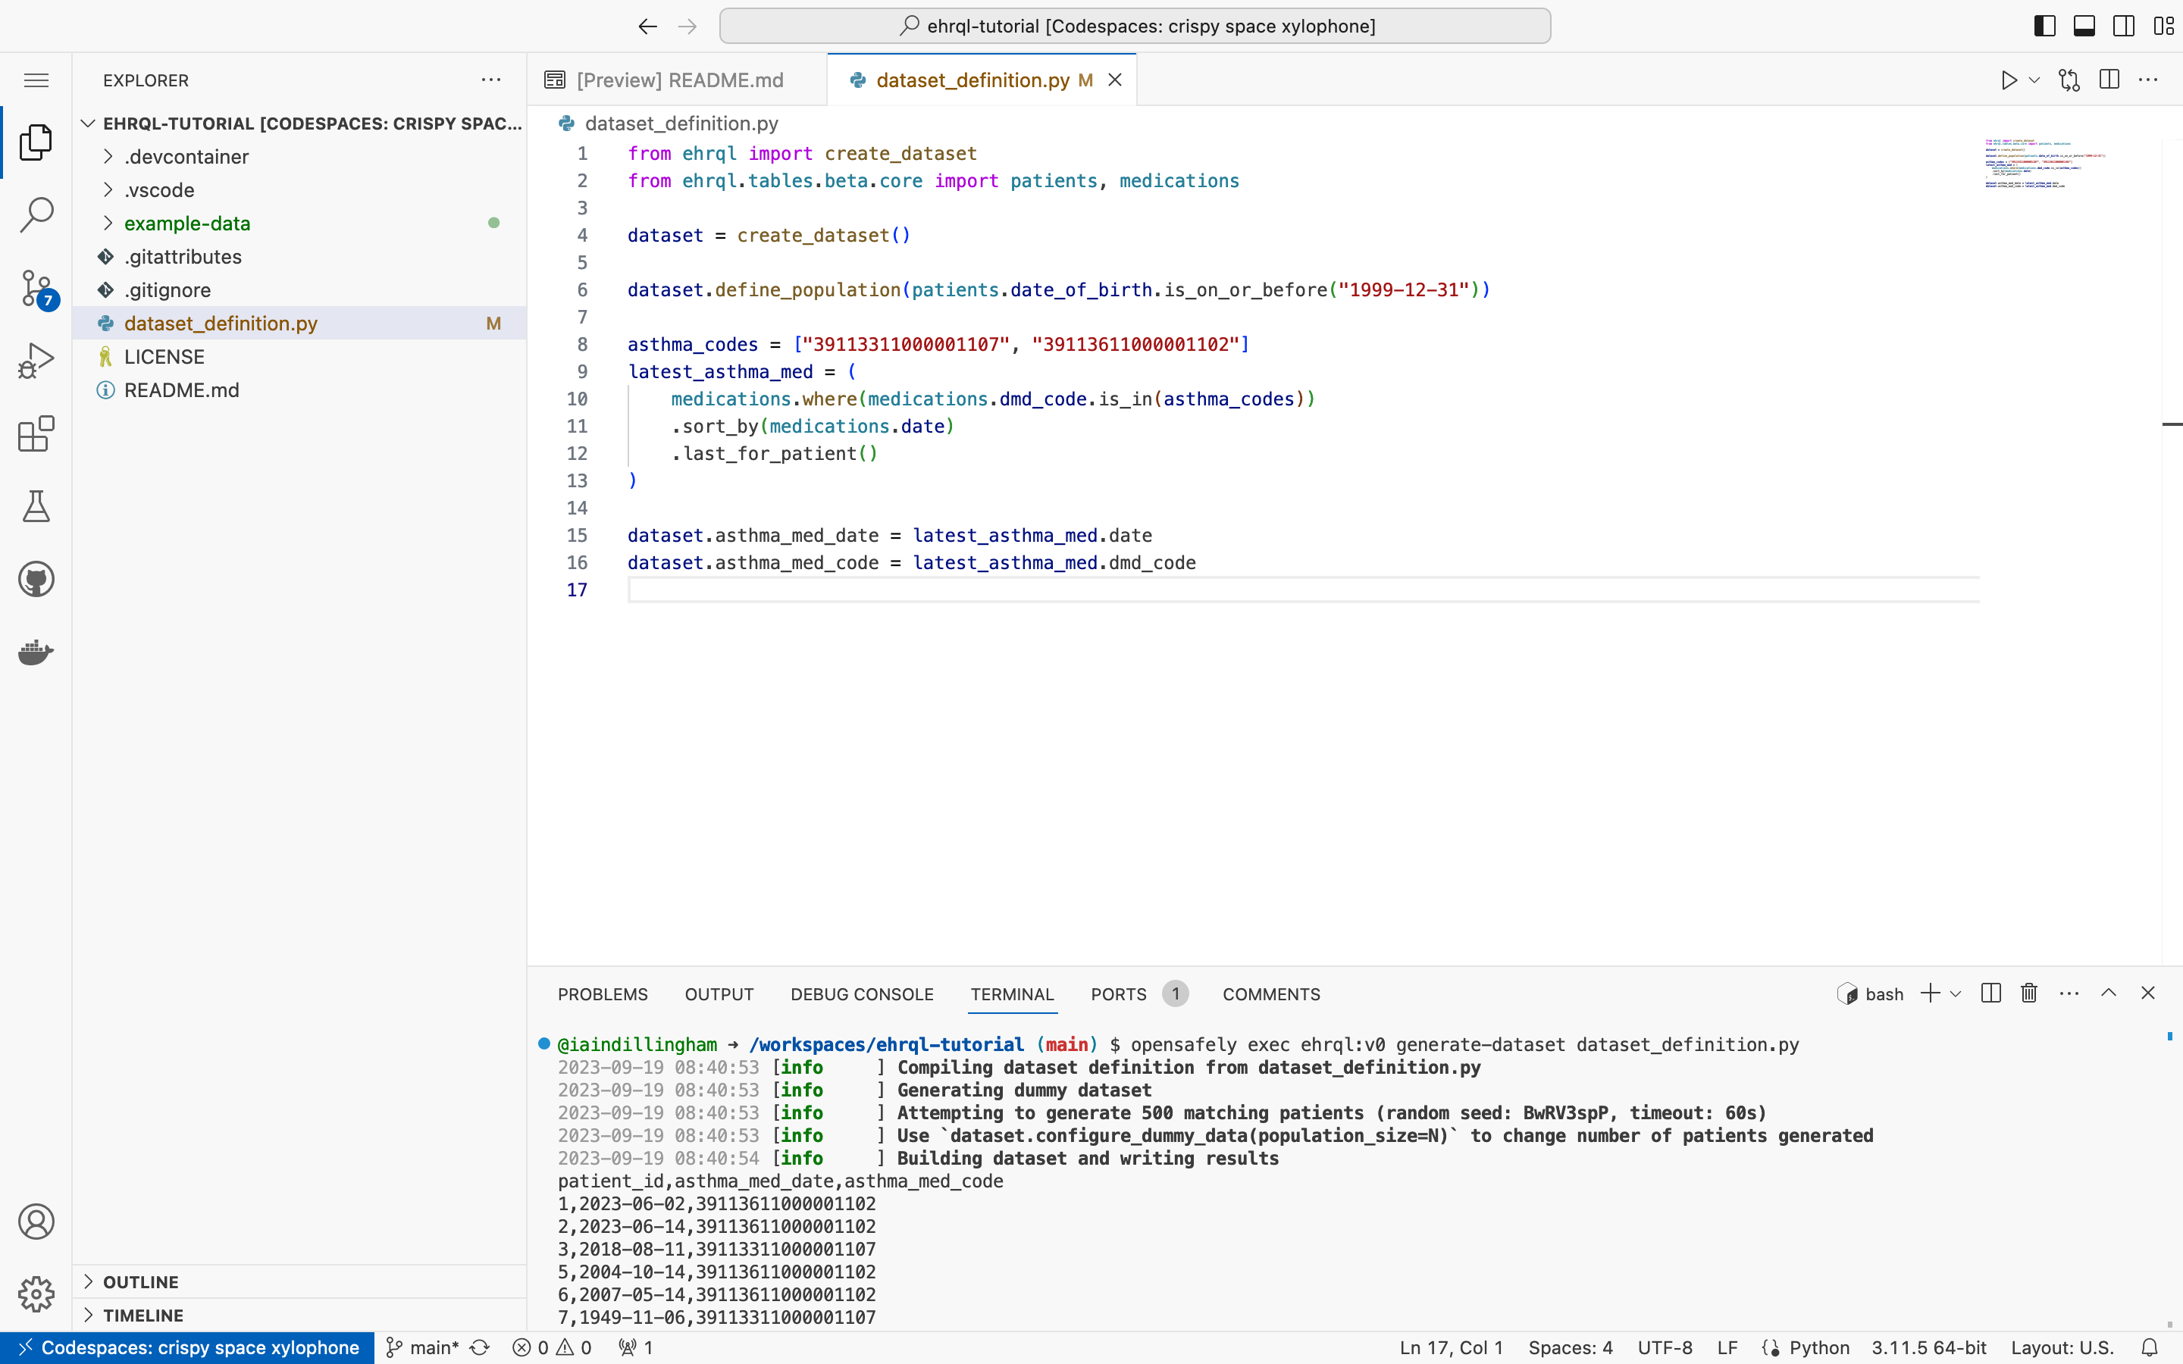Select the Search icon in Activity Bar
Screen dimensions: 2183x1364
point(36,215)
